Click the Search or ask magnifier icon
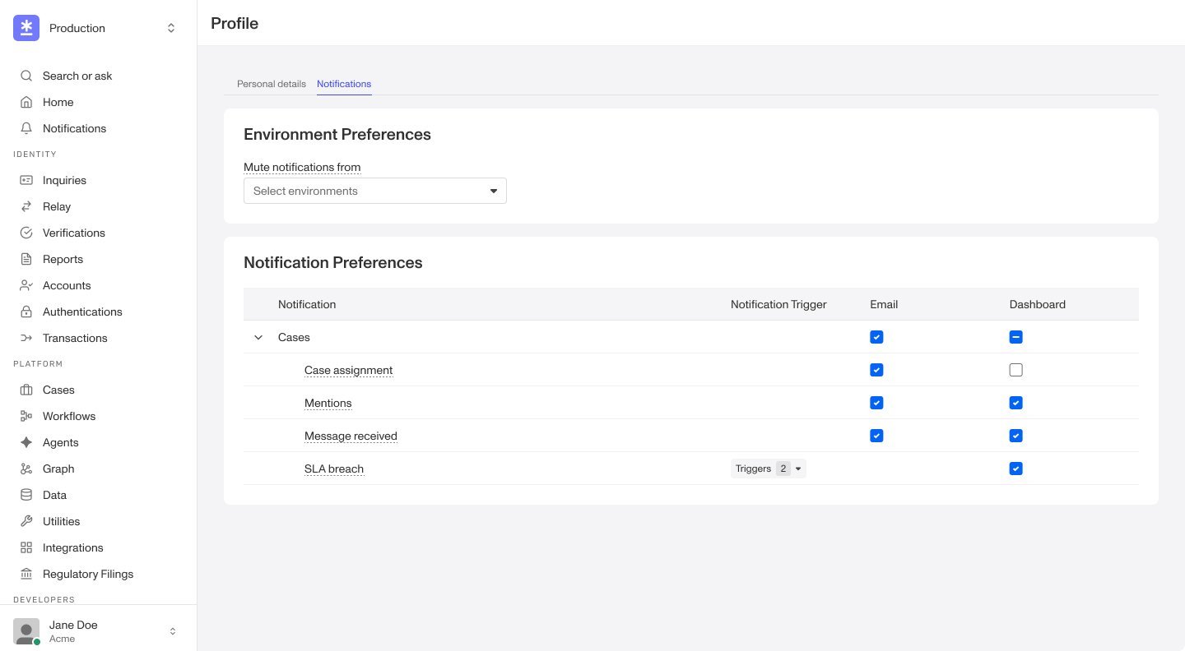This screenshot has width=1185, height=651. coord(26,76)
